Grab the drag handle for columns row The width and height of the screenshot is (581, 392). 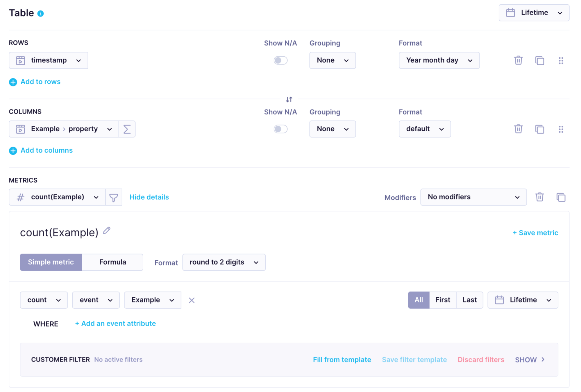point(561,129)
